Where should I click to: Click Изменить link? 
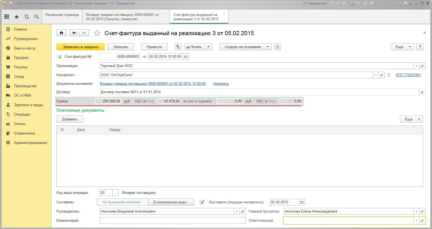pyautogui.click(x=221, y=84)
